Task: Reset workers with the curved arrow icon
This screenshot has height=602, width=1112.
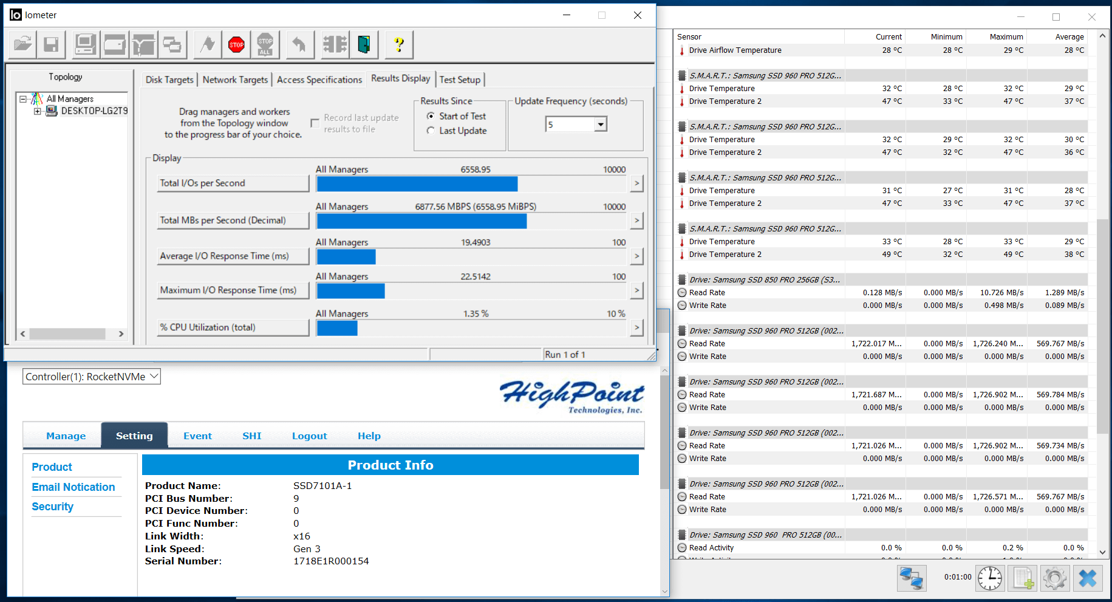Action: [x=299, y=44]
